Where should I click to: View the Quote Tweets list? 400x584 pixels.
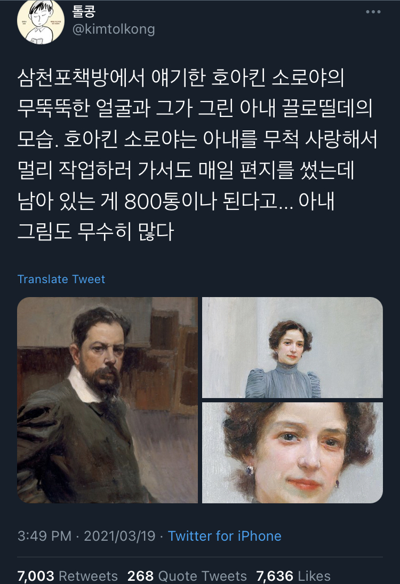point(187,576)
